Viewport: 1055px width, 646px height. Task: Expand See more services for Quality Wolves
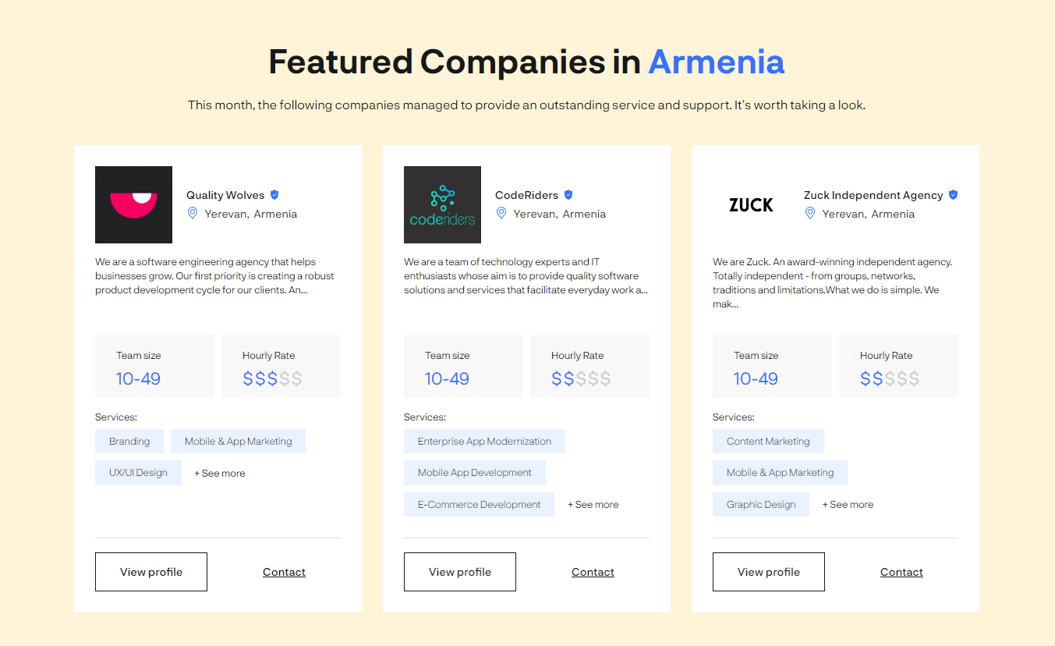[x=220, y=473]
